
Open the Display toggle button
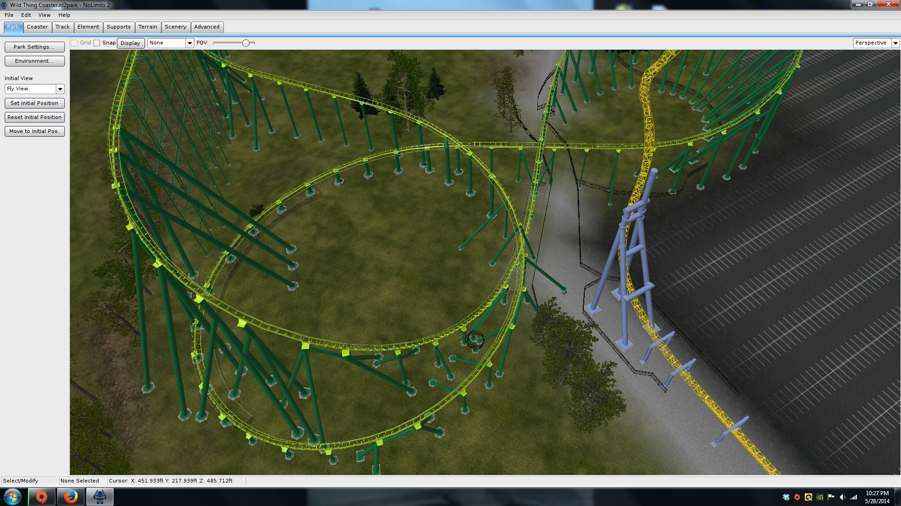(130, 43)
